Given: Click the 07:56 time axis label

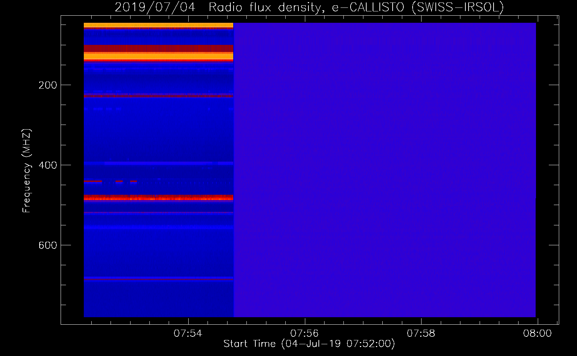Looking at the screenshot, I should (x=304, y=334).
